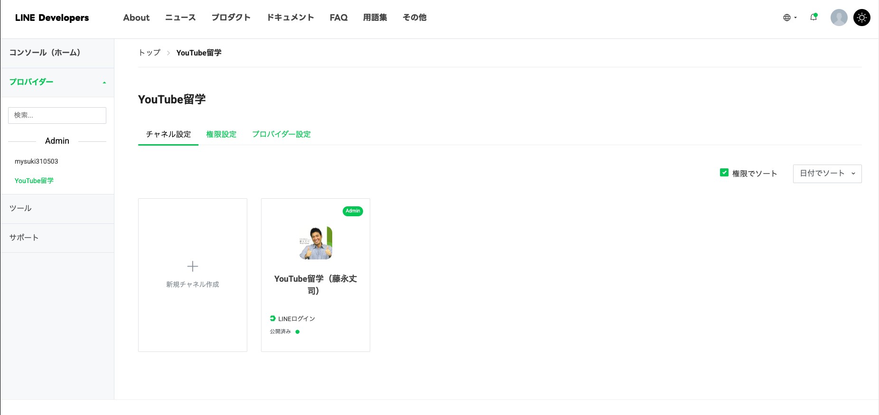Uncheck 権限でソート checkbox
The image size is (879, 415).
724,173
